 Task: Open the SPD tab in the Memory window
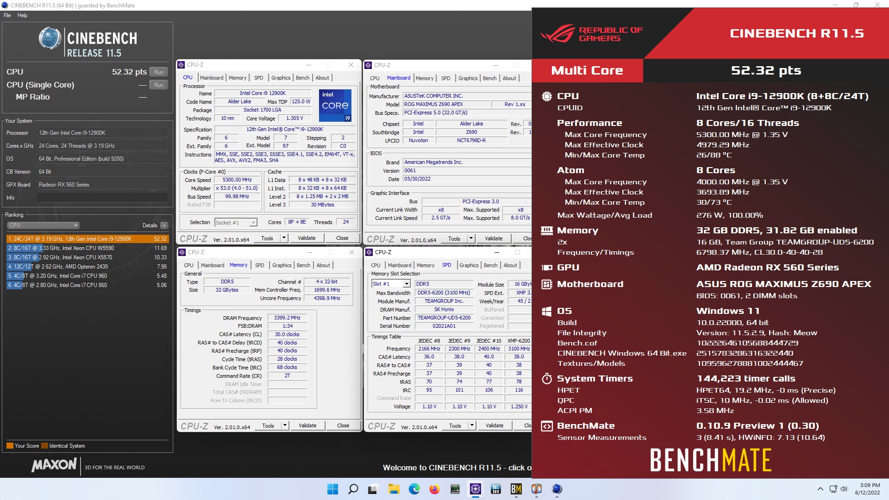(260, 265)
